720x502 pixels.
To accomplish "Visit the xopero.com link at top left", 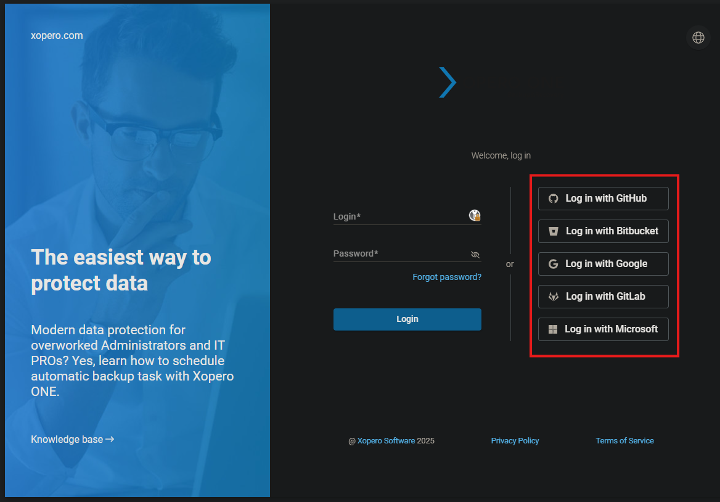I will coord(57,36).
